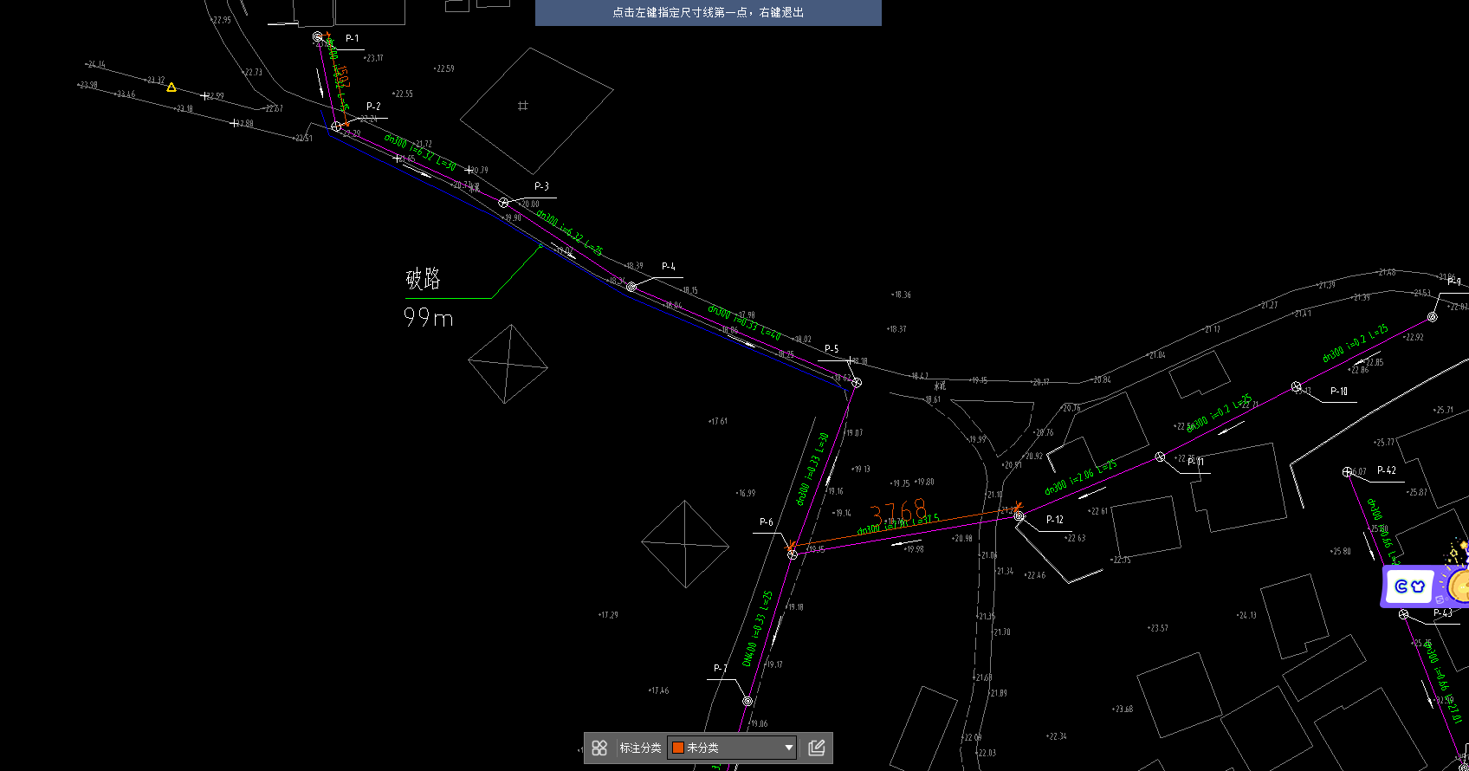Click the Sogou shirt skin icon

point(1418,586)
